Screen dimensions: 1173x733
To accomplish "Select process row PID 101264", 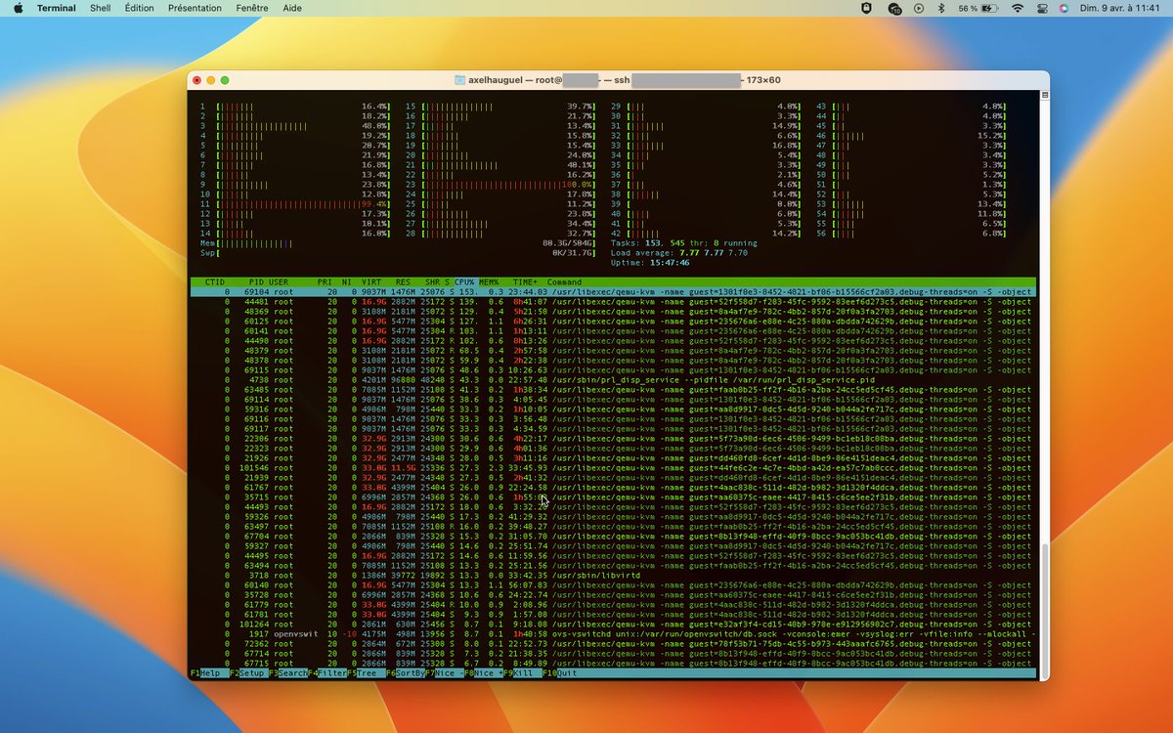I will pos(613,624).
